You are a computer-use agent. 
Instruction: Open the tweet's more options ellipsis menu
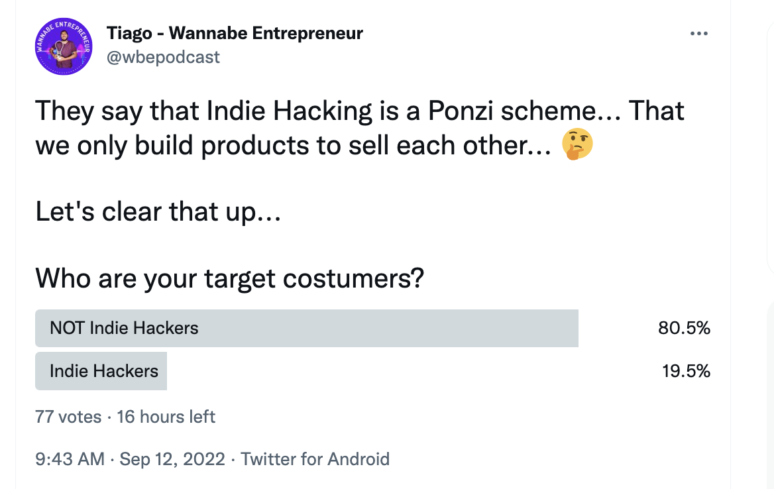point(698,34)
